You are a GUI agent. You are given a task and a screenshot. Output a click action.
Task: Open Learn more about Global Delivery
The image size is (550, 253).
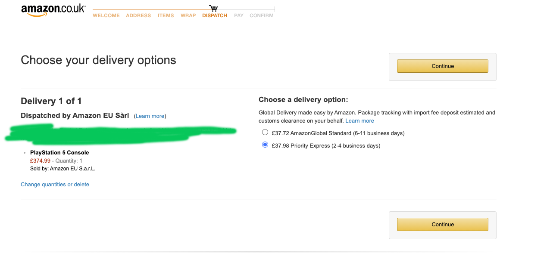tap(360, 121)
